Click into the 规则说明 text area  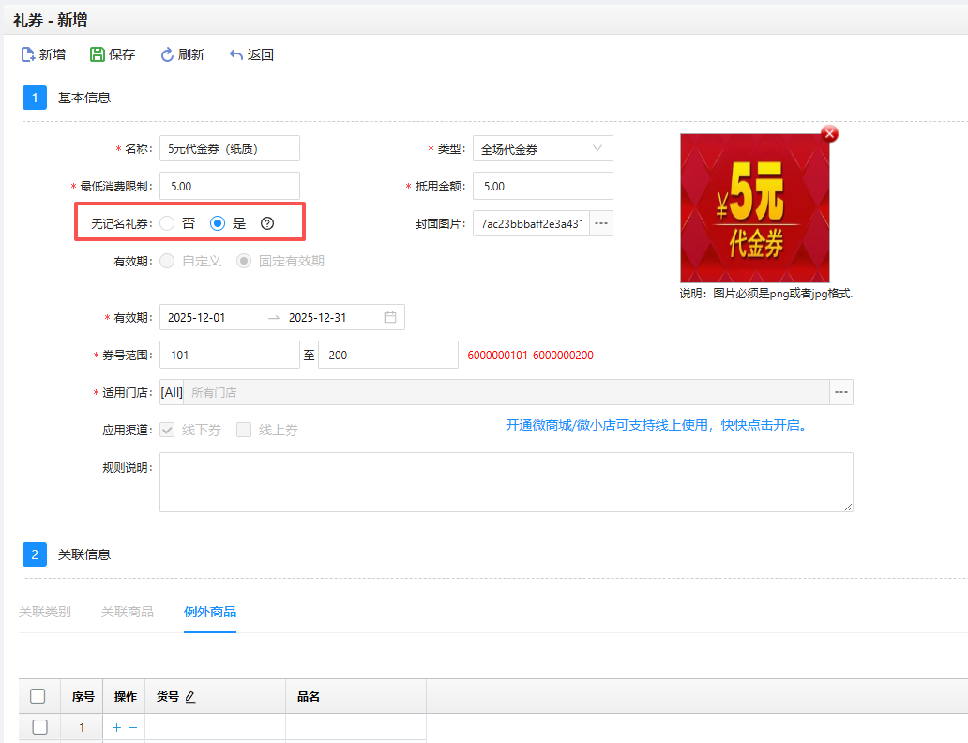506,482
